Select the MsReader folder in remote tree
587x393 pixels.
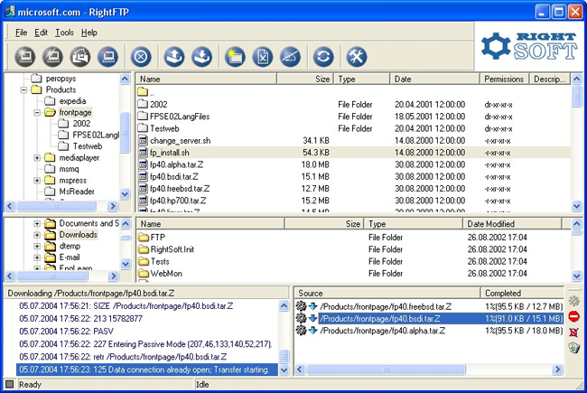click(77, 192)
